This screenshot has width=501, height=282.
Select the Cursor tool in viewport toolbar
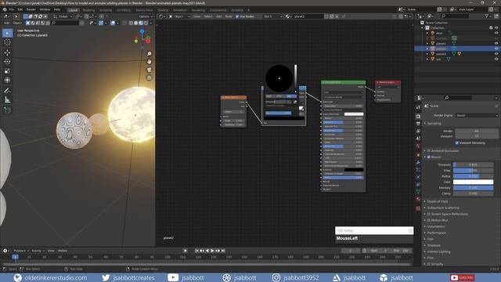click(7, 42)
